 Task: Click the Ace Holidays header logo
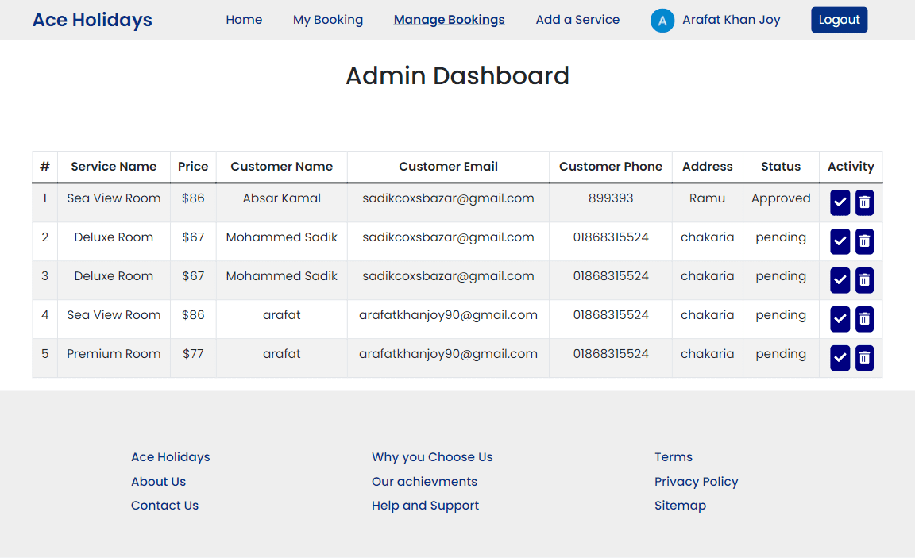coord(92,20)
